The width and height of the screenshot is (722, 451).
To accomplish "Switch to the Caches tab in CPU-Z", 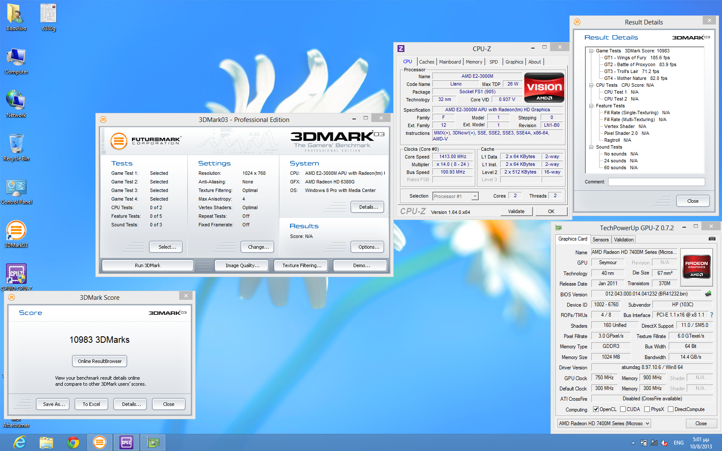I will pos(427,62).
